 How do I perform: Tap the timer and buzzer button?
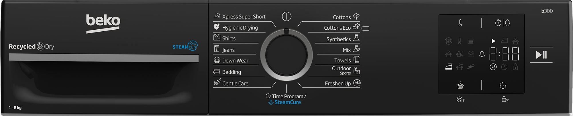tap(503, 23)
